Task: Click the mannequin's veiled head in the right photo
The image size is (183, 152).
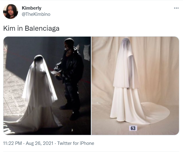Action: point(126,43)
